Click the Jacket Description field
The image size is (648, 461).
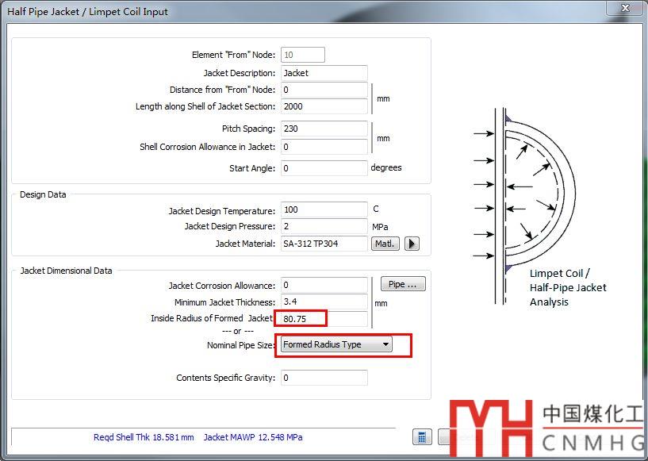point(324,73)
